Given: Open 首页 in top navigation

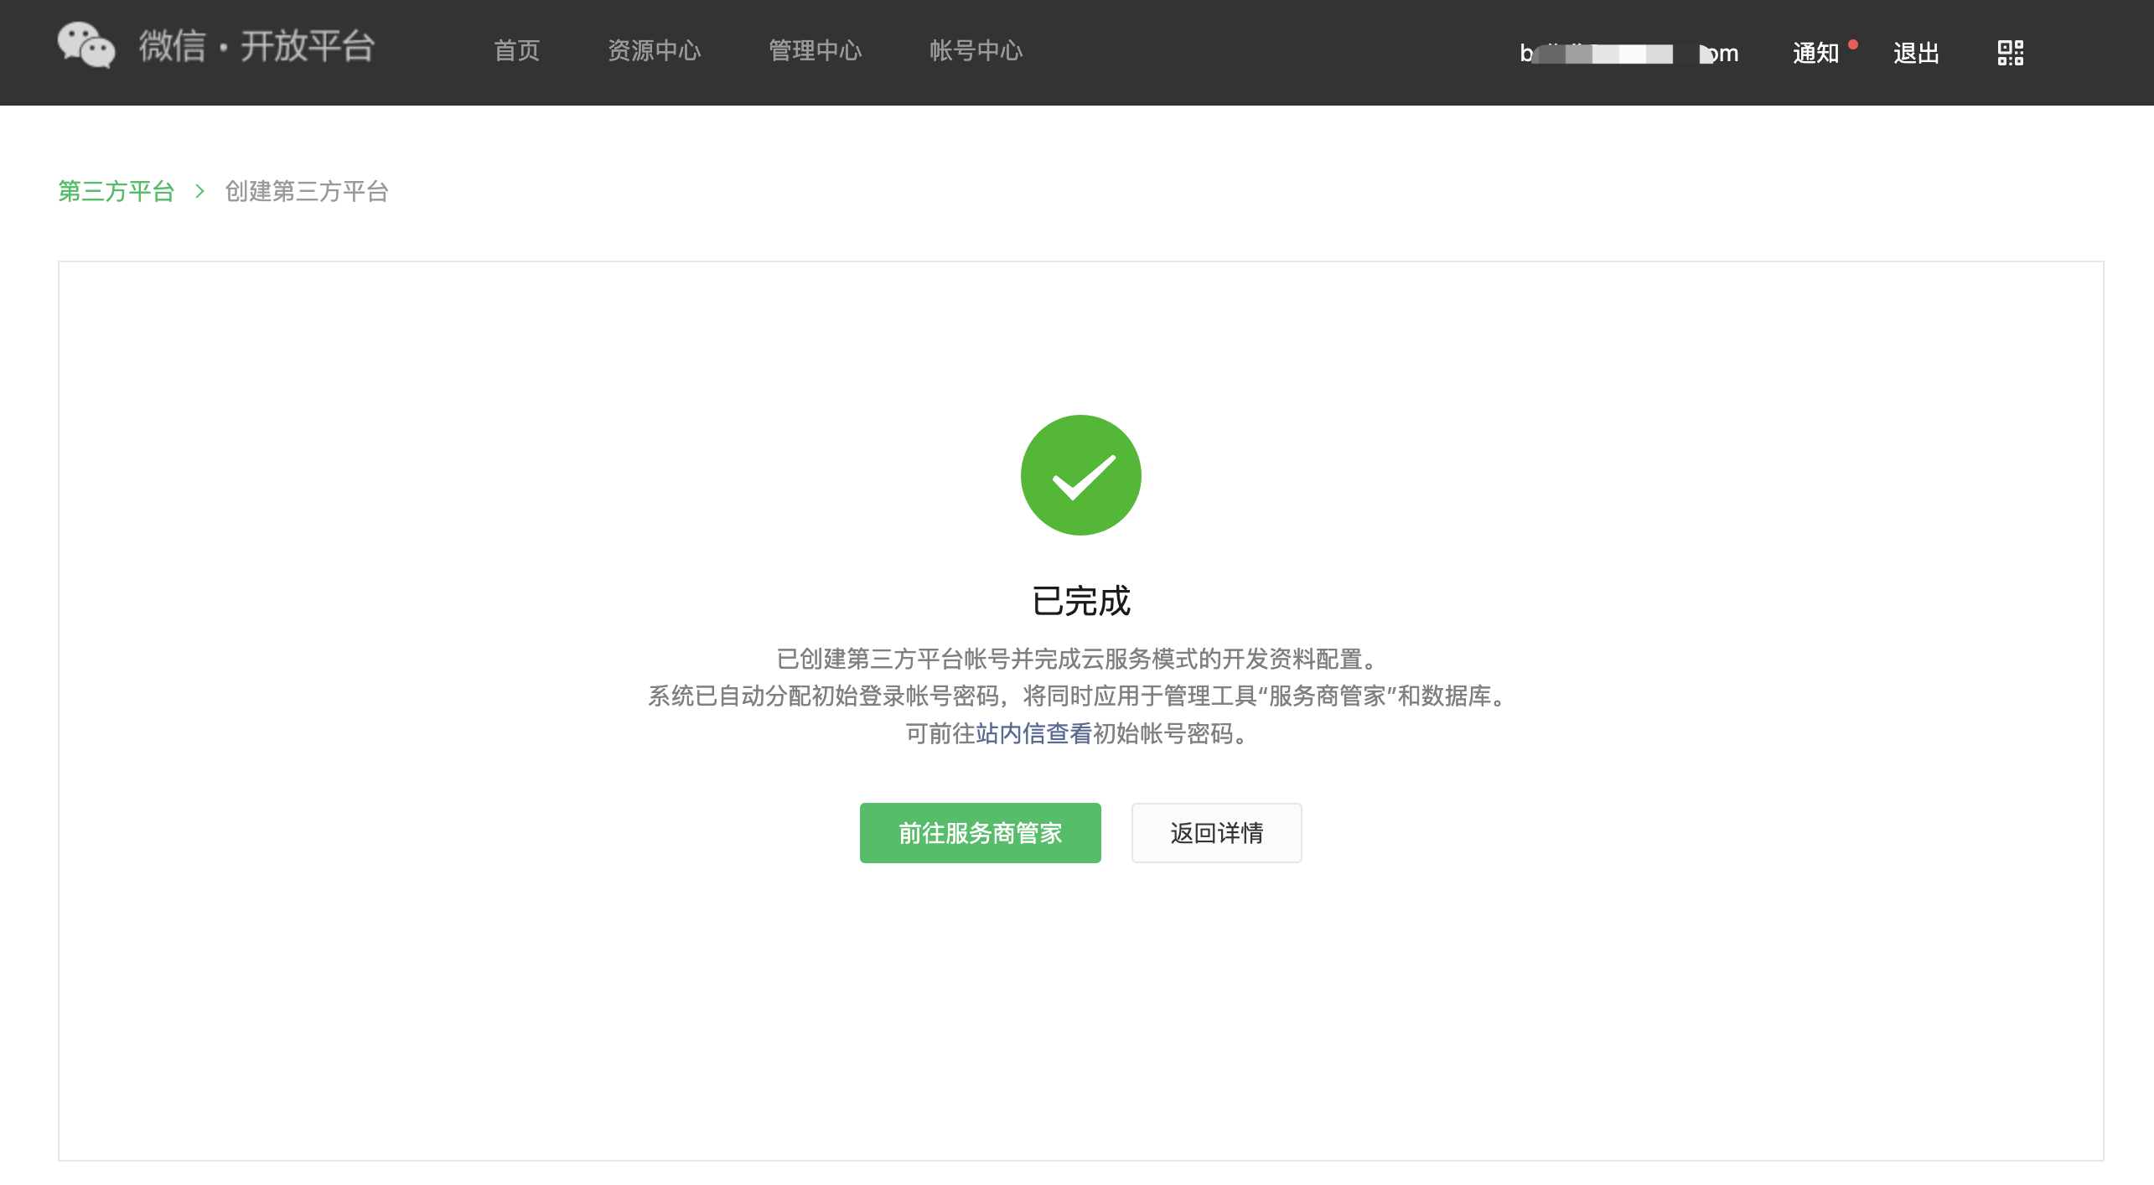Looking at the screenshot, I should pos(516,51).
